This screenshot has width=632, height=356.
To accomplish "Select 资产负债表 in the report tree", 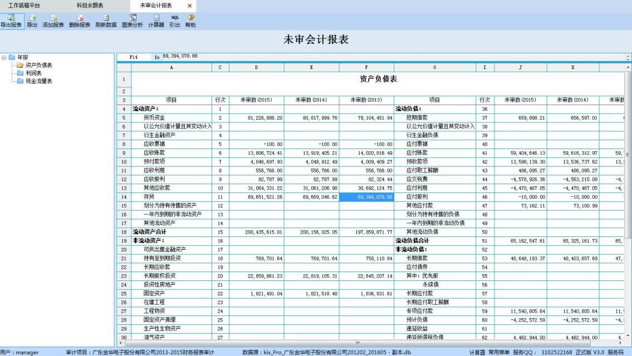I will tap(39, 65).
